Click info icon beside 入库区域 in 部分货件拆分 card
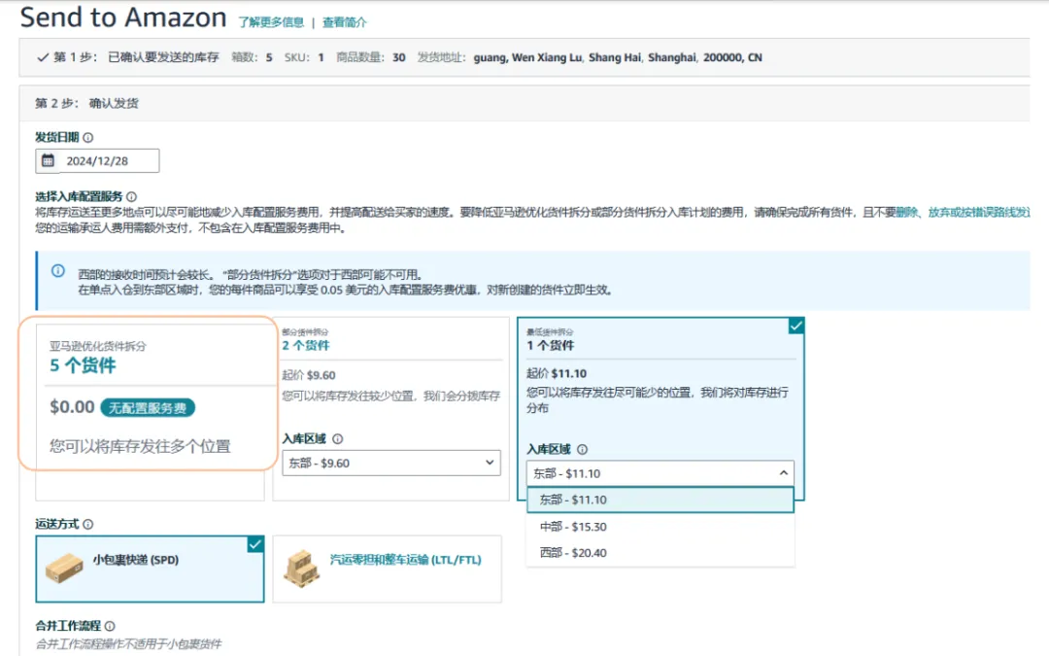 point(337,439)
